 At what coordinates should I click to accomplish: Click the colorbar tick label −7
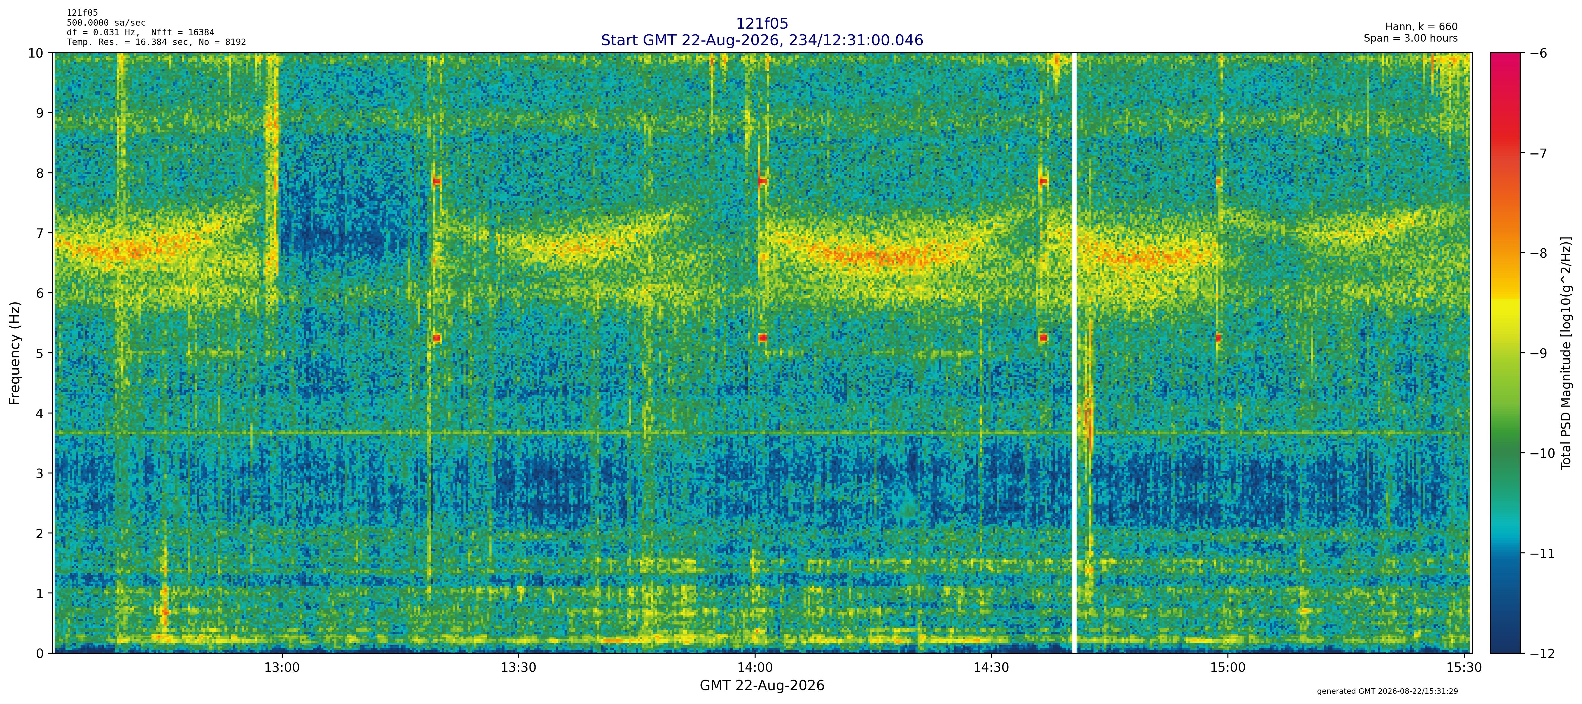1538,153
